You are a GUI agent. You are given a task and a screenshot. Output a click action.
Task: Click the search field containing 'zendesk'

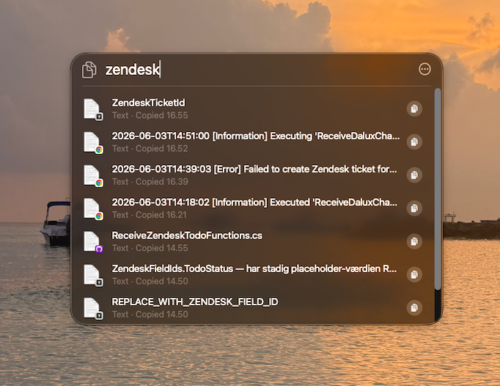tap(255, 70)
